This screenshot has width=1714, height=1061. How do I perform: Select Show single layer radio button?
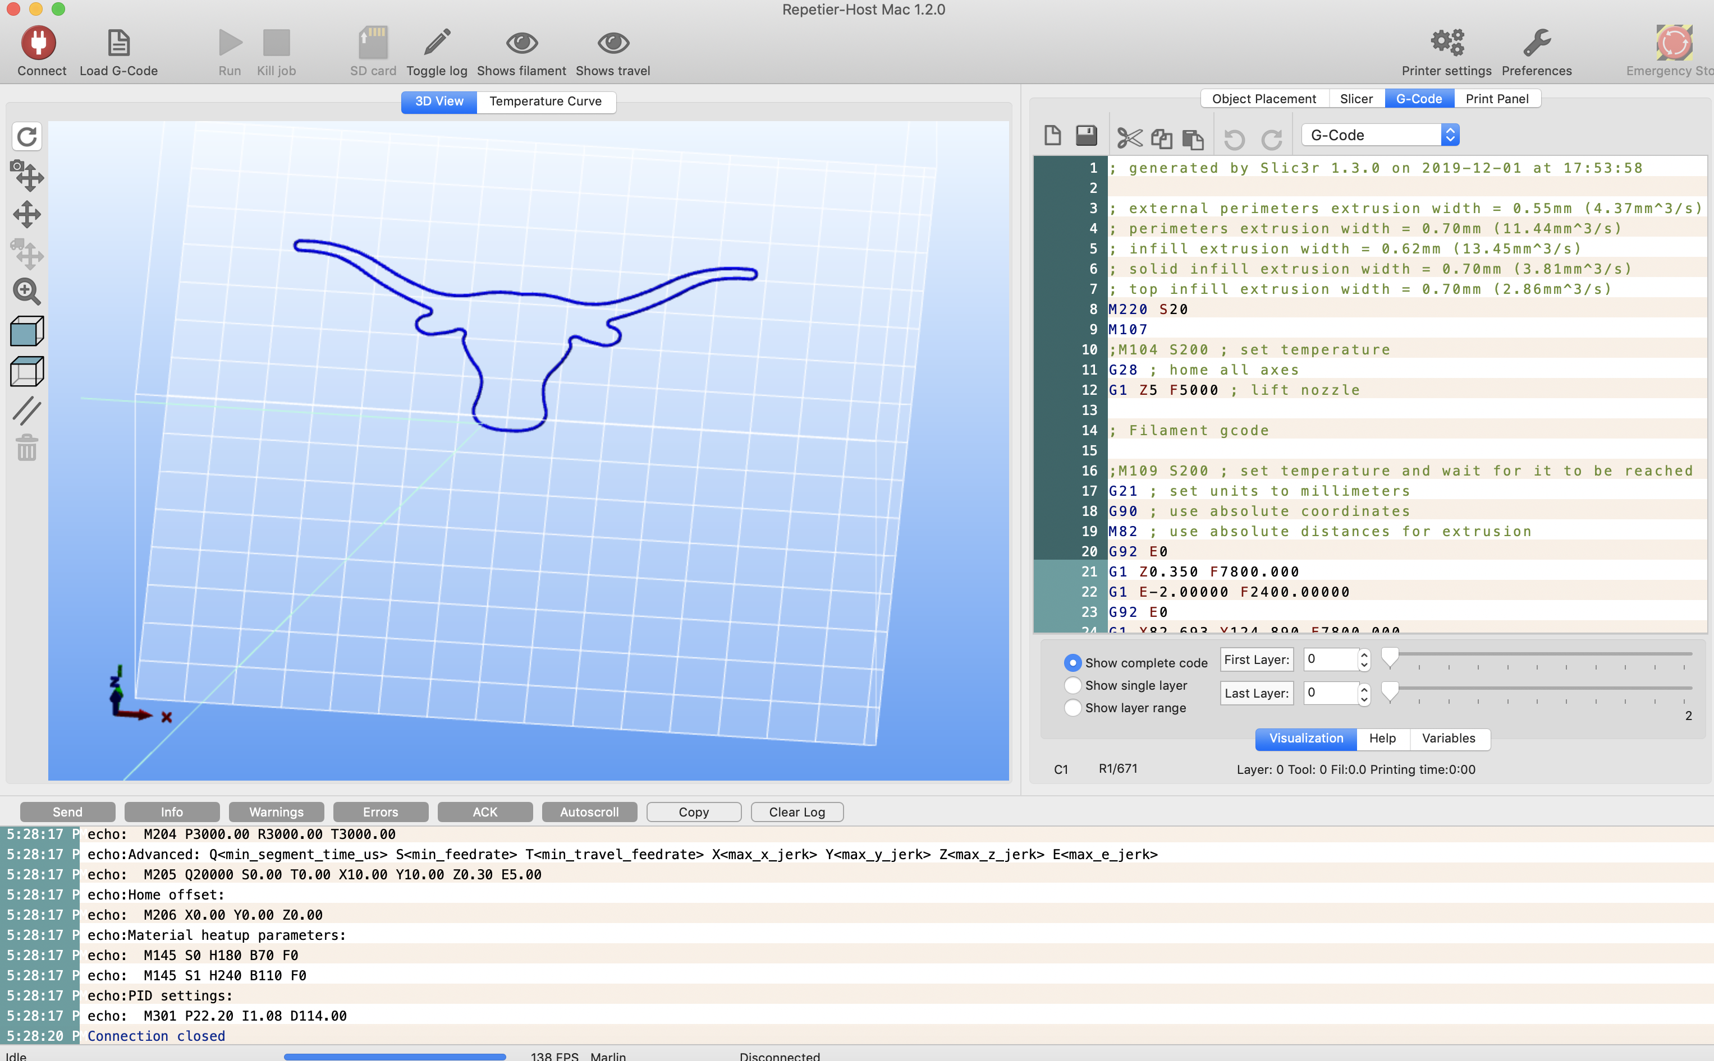1072,685
